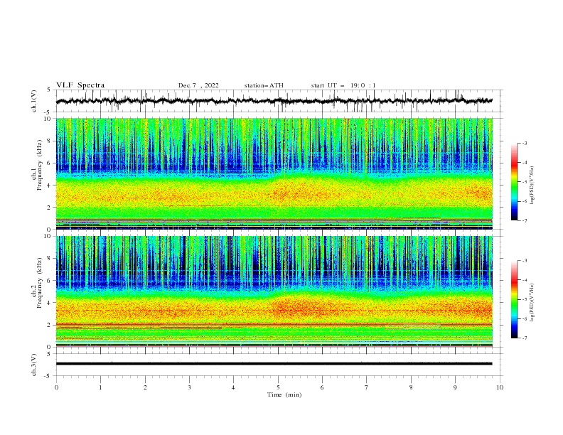Click the ch.3(V) axis label
563x435 pixels.
[34, 365]
